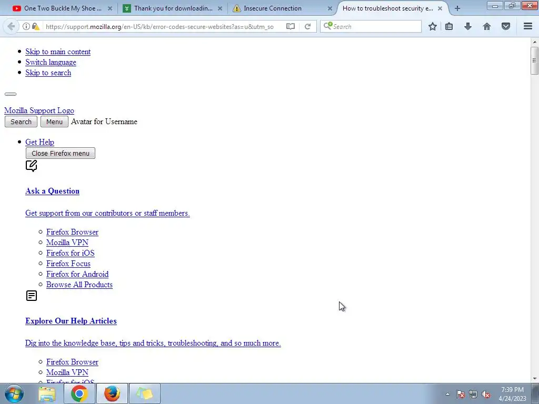Click the lock warning icon in address bar

[35, 26]
